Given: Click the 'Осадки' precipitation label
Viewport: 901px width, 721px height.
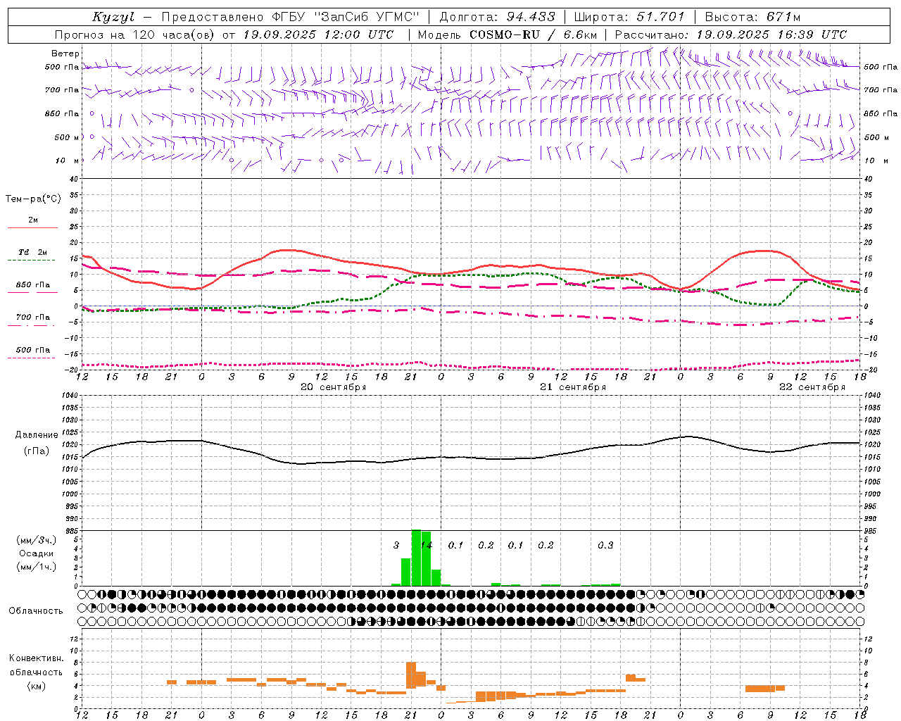Looking at the screenshot, I should pyautogui.click(x=37, y=553).
